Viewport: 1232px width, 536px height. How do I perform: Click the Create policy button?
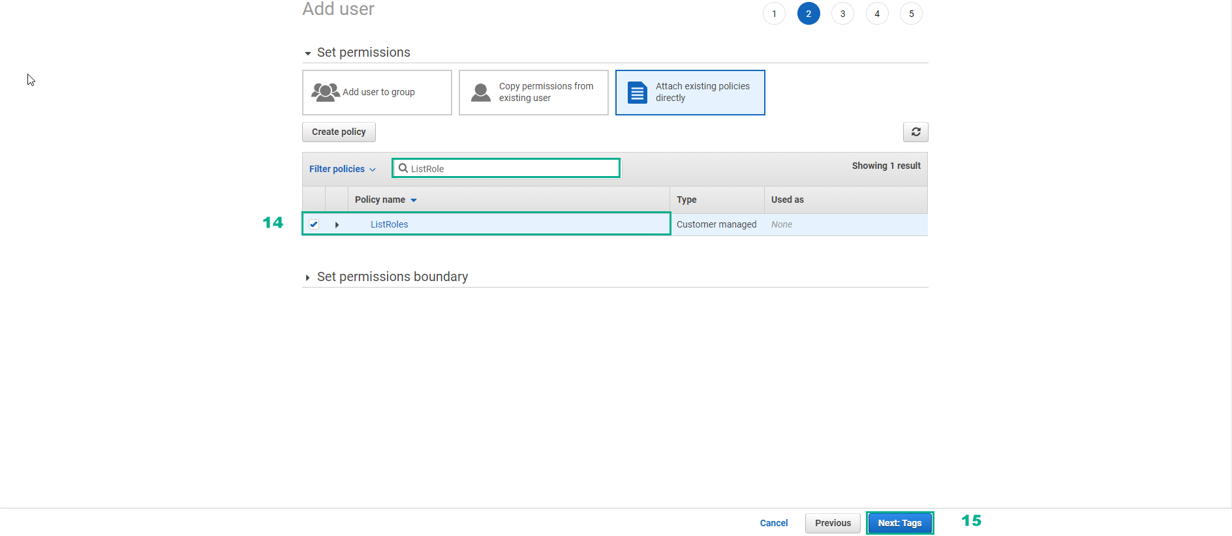(x=339, y=132)
